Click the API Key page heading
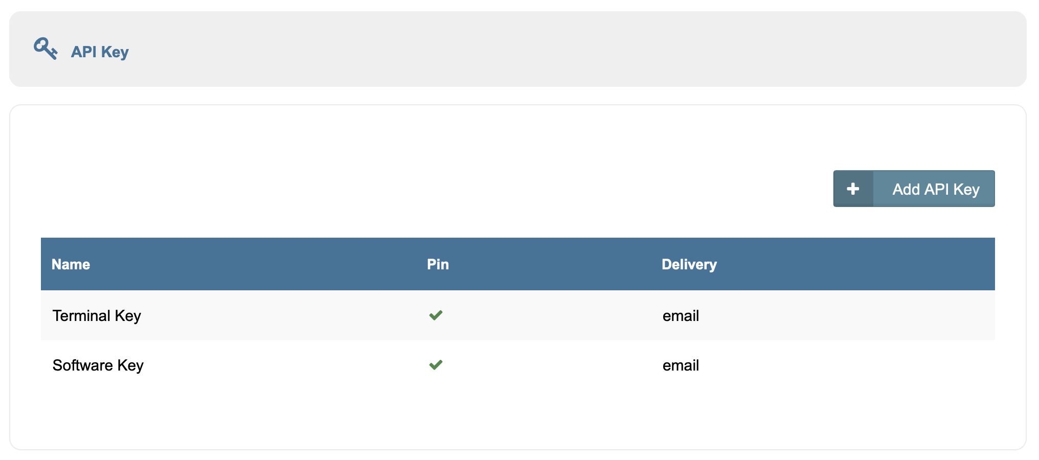The height and width of the screenshot is (460, 1039). pyautogui.click(x=100, y=52)
